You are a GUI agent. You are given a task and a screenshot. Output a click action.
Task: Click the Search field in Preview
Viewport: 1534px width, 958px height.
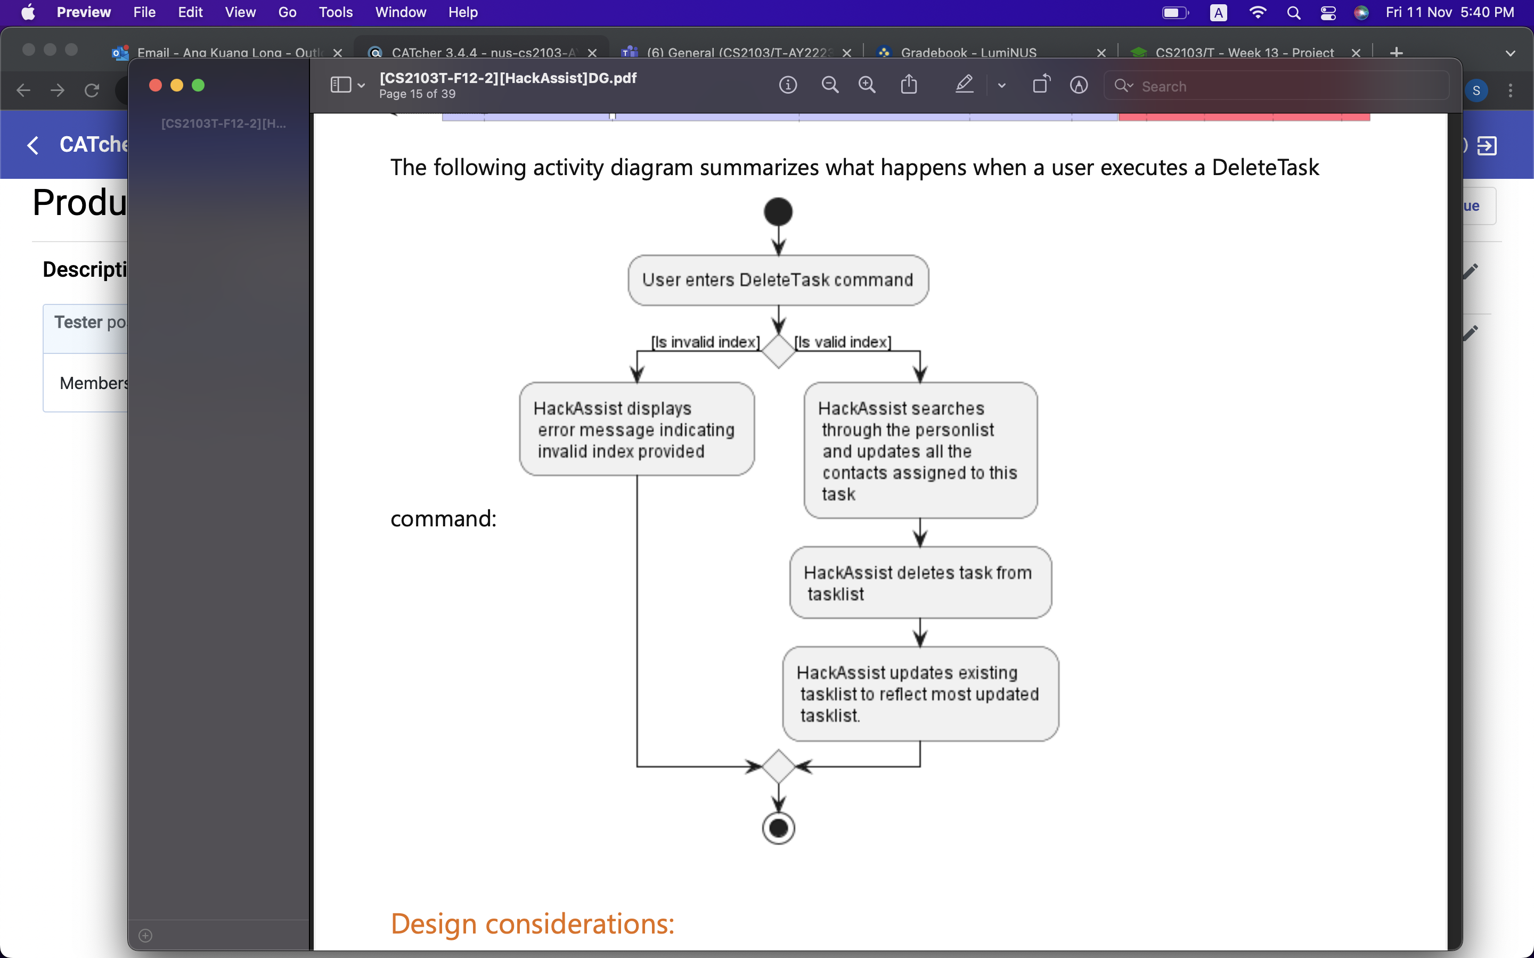point(1287,86)
